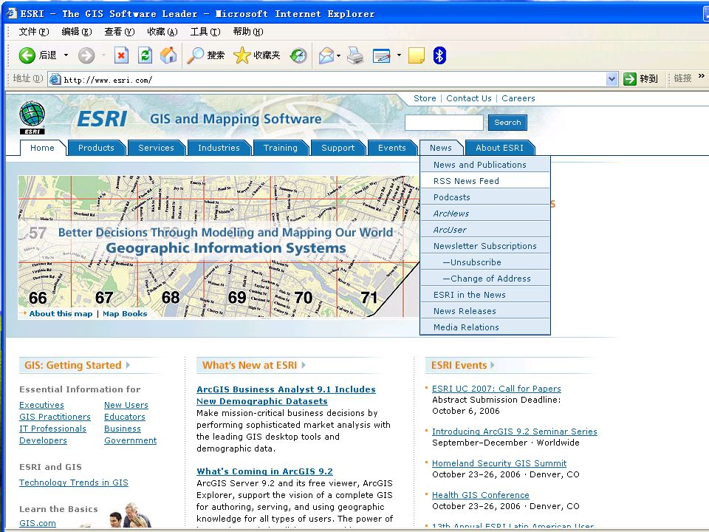Click the green Back arrow icon
The image size is (709, 532).
(27, 55)
